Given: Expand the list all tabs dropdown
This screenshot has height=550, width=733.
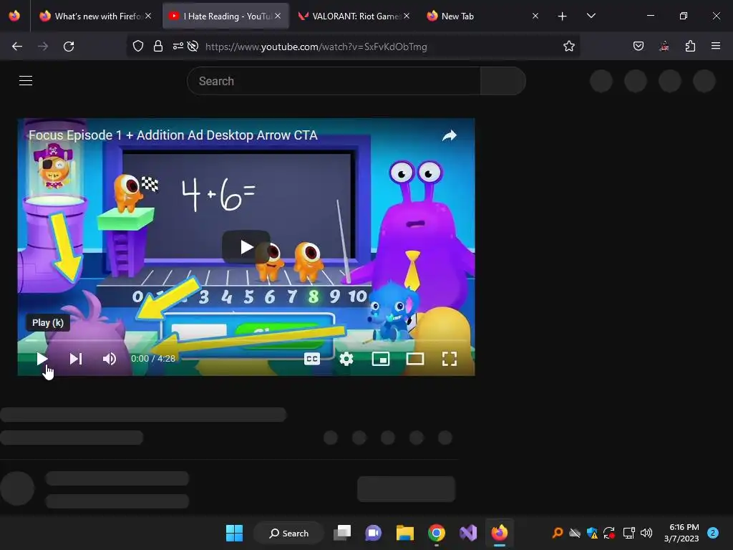Looking at the screenshot, I should tap(591, 16).
